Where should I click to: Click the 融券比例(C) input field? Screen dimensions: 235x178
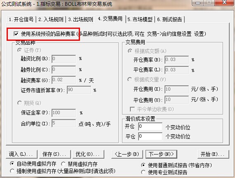[64, 70]
